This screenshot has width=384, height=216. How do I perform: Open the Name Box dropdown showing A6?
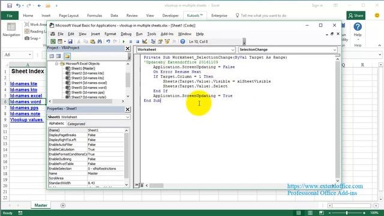tap(29, 55)
